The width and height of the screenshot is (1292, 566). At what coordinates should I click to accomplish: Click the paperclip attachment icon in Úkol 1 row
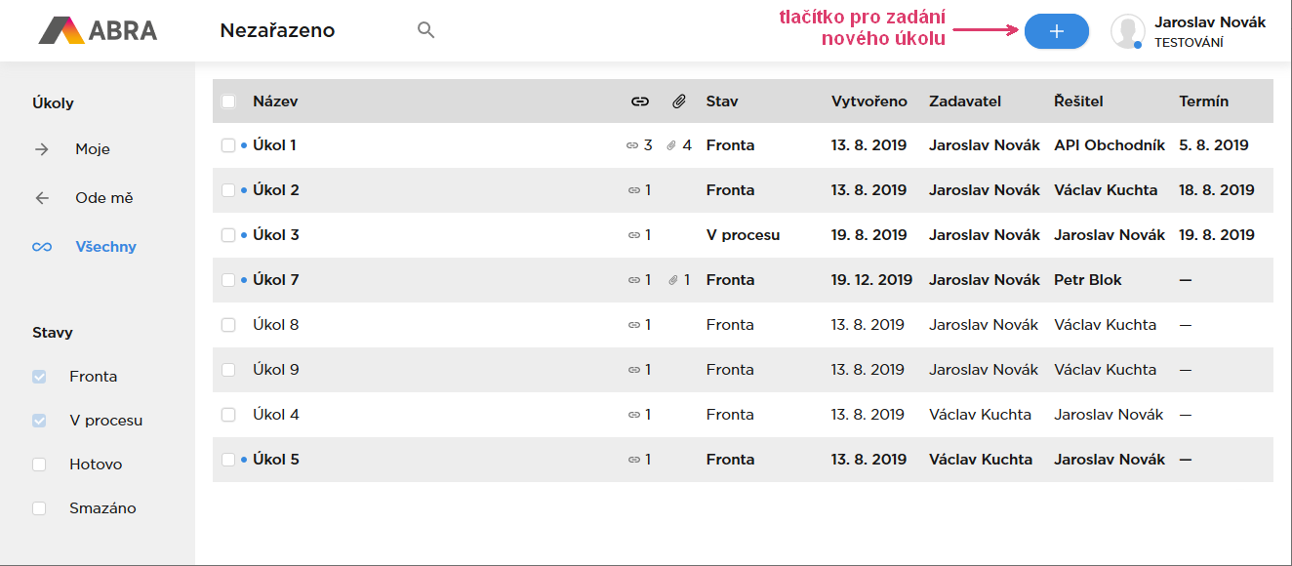(671, 145)
